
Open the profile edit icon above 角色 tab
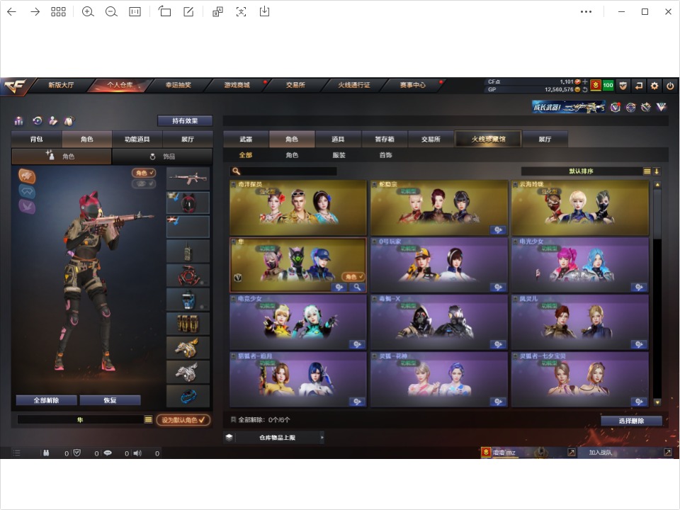tap(53, 121)
